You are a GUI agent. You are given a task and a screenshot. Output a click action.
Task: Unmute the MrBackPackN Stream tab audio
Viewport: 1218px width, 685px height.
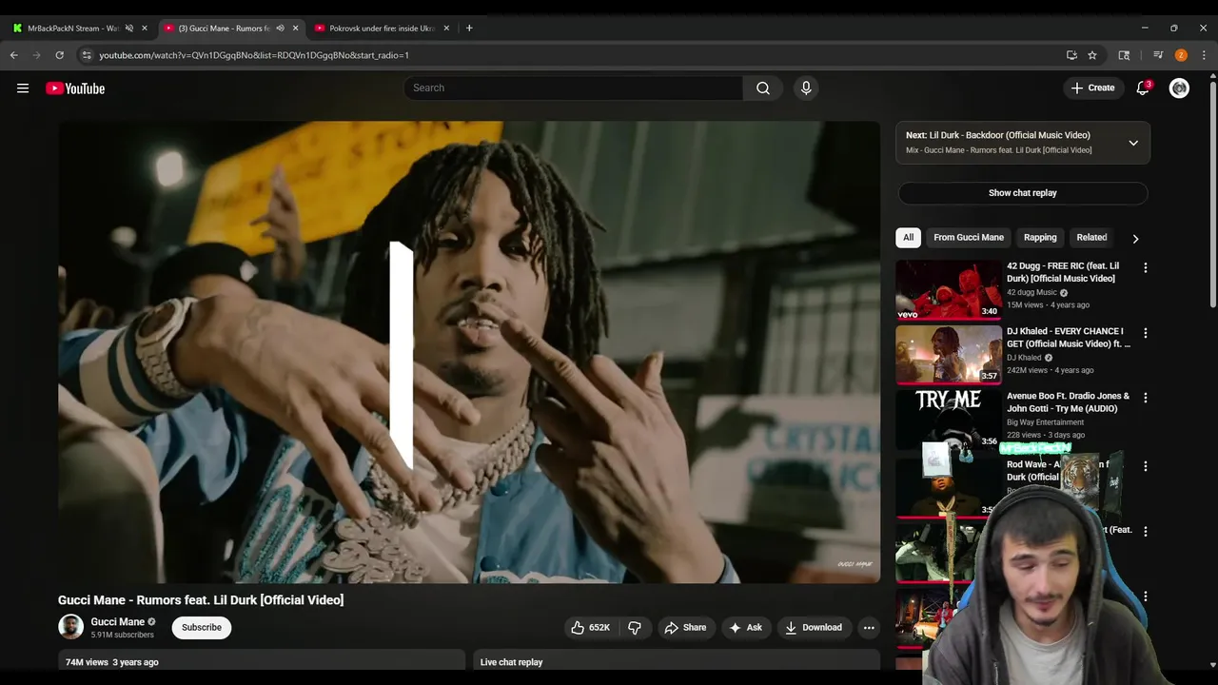click(x=129, y=29)
